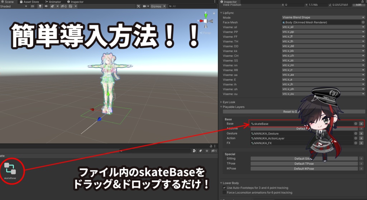
Task: Click the Default TPose button
Action: point(304,164)
